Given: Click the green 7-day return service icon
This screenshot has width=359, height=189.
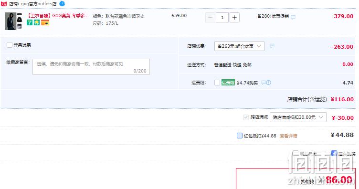Looking at the screenshot, I should pos(30,22).
